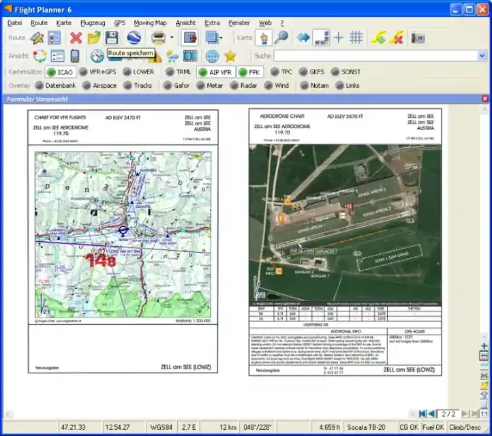Open the printer options dropdown arrow
492x436 pixels.
[x=172, y=38]
